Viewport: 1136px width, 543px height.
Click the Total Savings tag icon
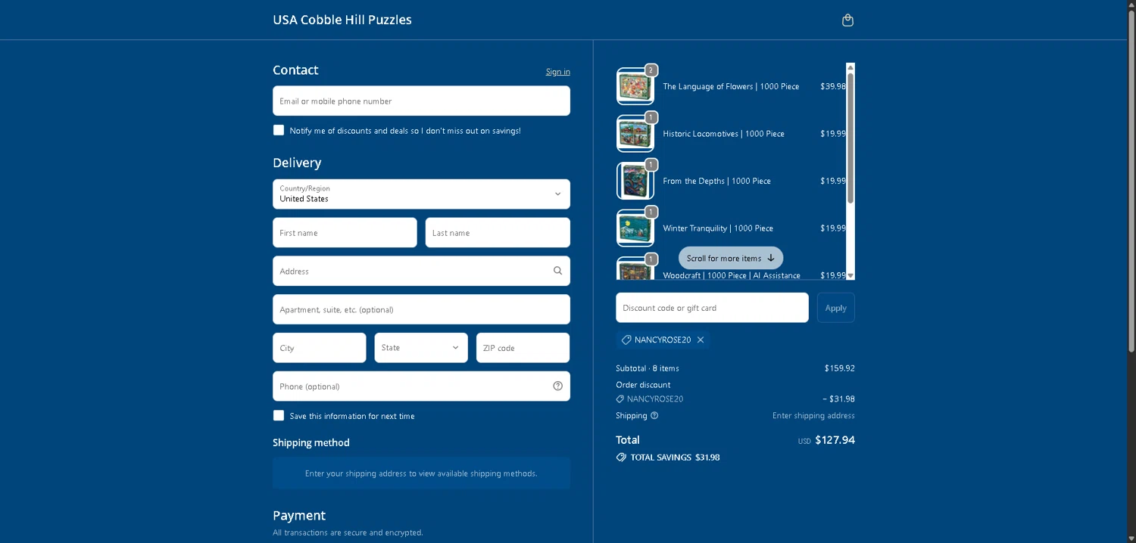click(x=621, y=458)
